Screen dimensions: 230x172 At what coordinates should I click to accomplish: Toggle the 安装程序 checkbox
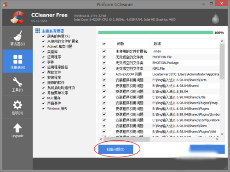click(x=43, y=78)
